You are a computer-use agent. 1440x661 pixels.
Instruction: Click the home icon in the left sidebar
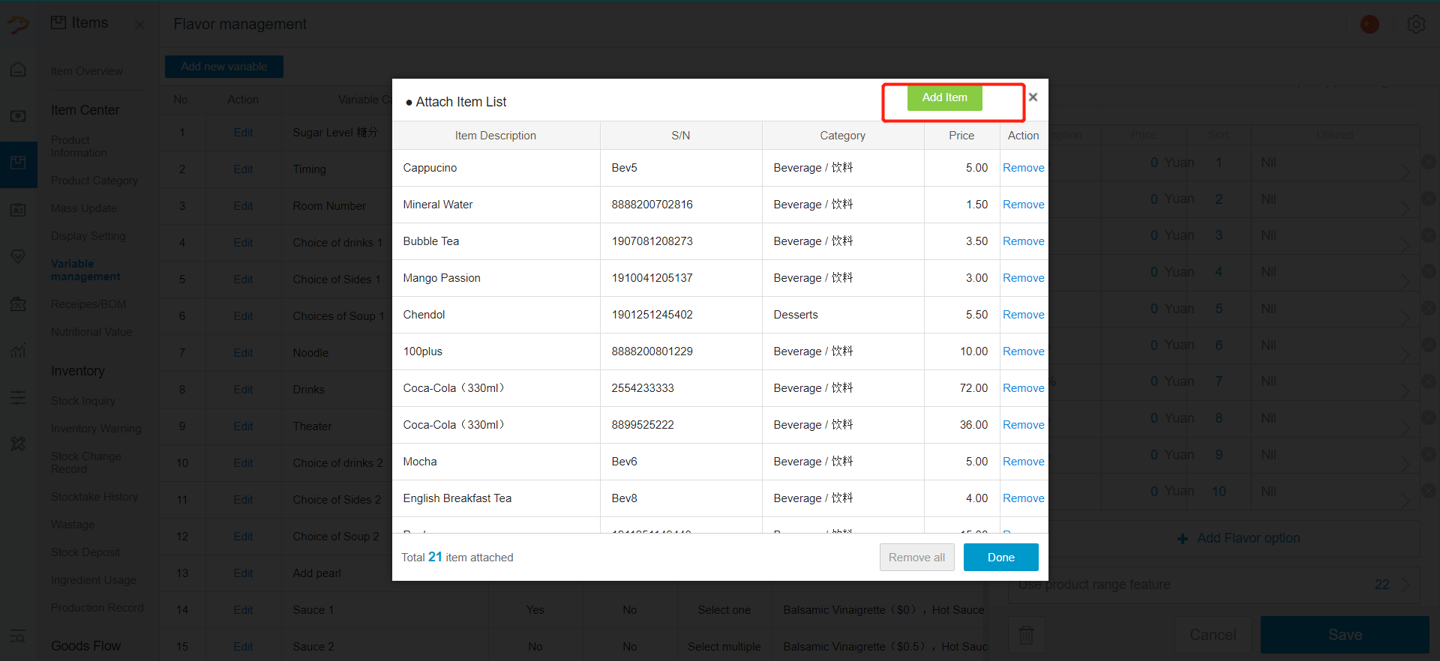click(18, 70)
